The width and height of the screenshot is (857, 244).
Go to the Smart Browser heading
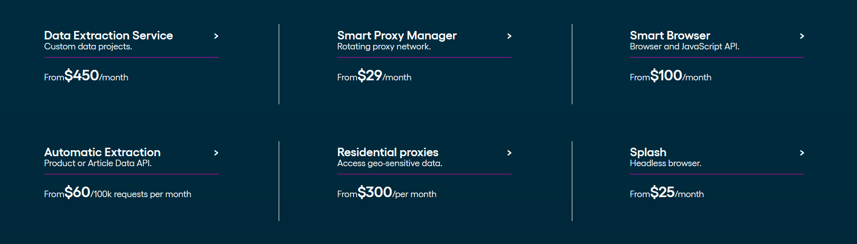click(670, 35)
